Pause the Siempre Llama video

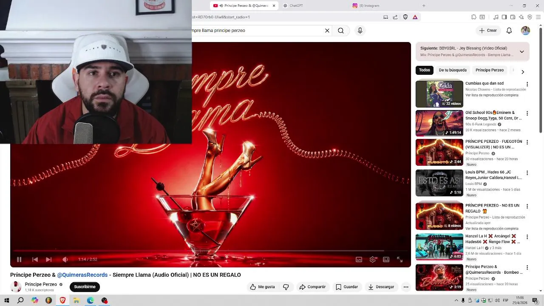[x=19, y=259]
